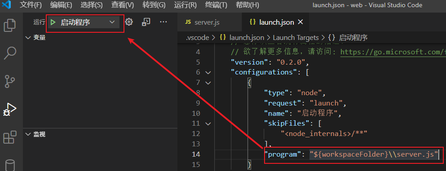Viewport: 446px width, 171px height.
Task: Click line number 9 in gutter
Action: click(198, 103)
